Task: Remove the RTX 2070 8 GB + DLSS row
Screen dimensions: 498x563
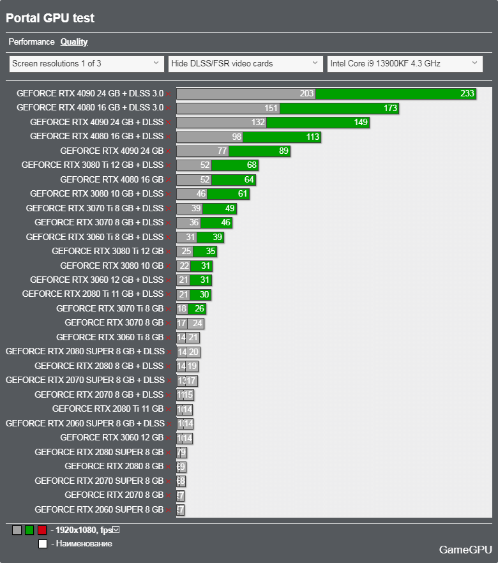Action: (x=169, y=395)
